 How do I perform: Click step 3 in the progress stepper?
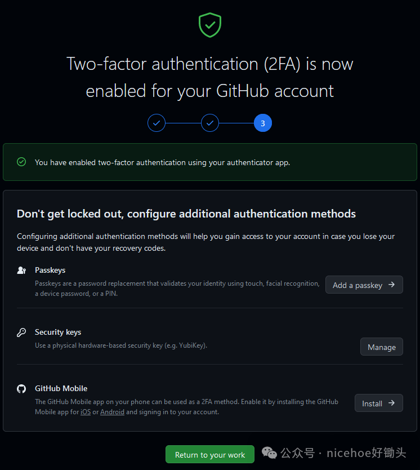pyautogui.click(x=262, y=123)
